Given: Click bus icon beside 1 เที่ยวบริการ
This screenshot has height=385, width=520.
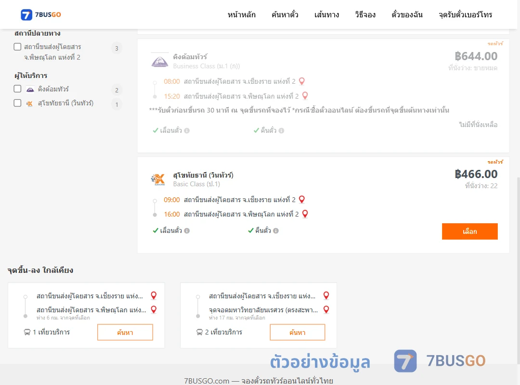Looking at the screenshot, I should pyautogui.click(x=27, y=332).
